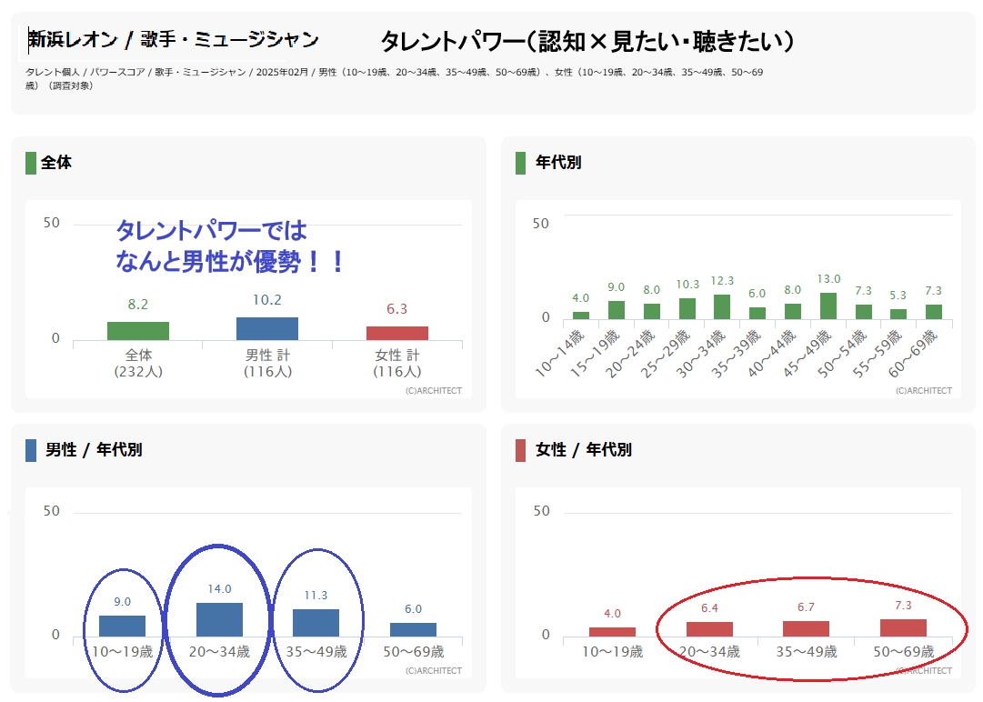Open the (C)ARCHITECT credit in 全体 chart
The height and width of the screenshot is (702, 983).
433,391
